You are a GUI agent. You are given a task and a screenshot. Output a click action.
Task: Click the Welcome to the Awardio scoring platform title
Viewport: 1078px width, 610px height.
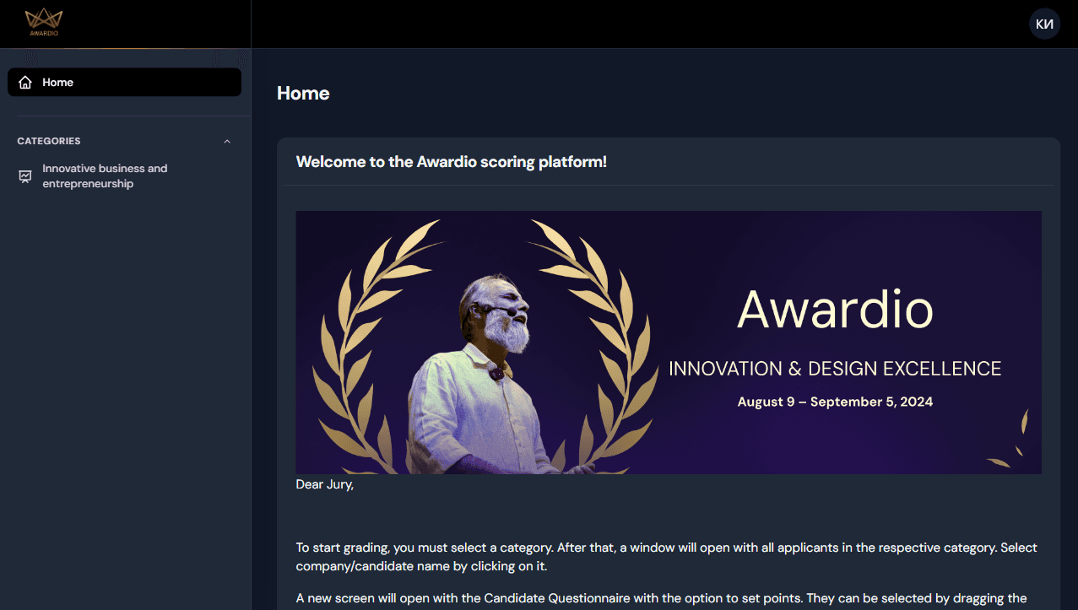pos(452,162)
